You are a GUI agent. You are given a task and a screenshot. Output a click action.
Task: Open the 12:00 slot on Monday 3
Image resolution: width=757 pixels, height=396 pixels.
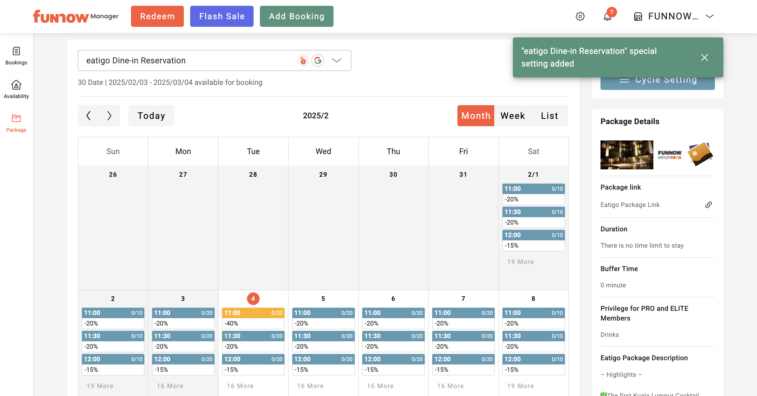[183, 364]
